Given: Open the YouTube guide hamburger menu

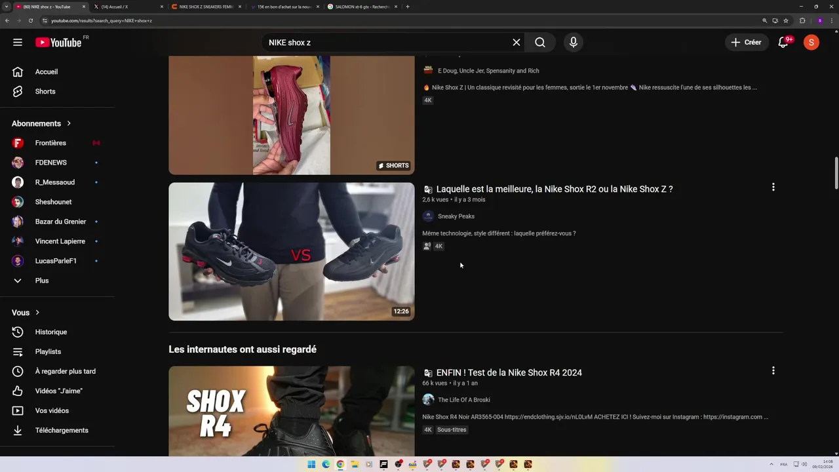Looking at the screenshot, I should pyautogui.click(x=18, y=43).
